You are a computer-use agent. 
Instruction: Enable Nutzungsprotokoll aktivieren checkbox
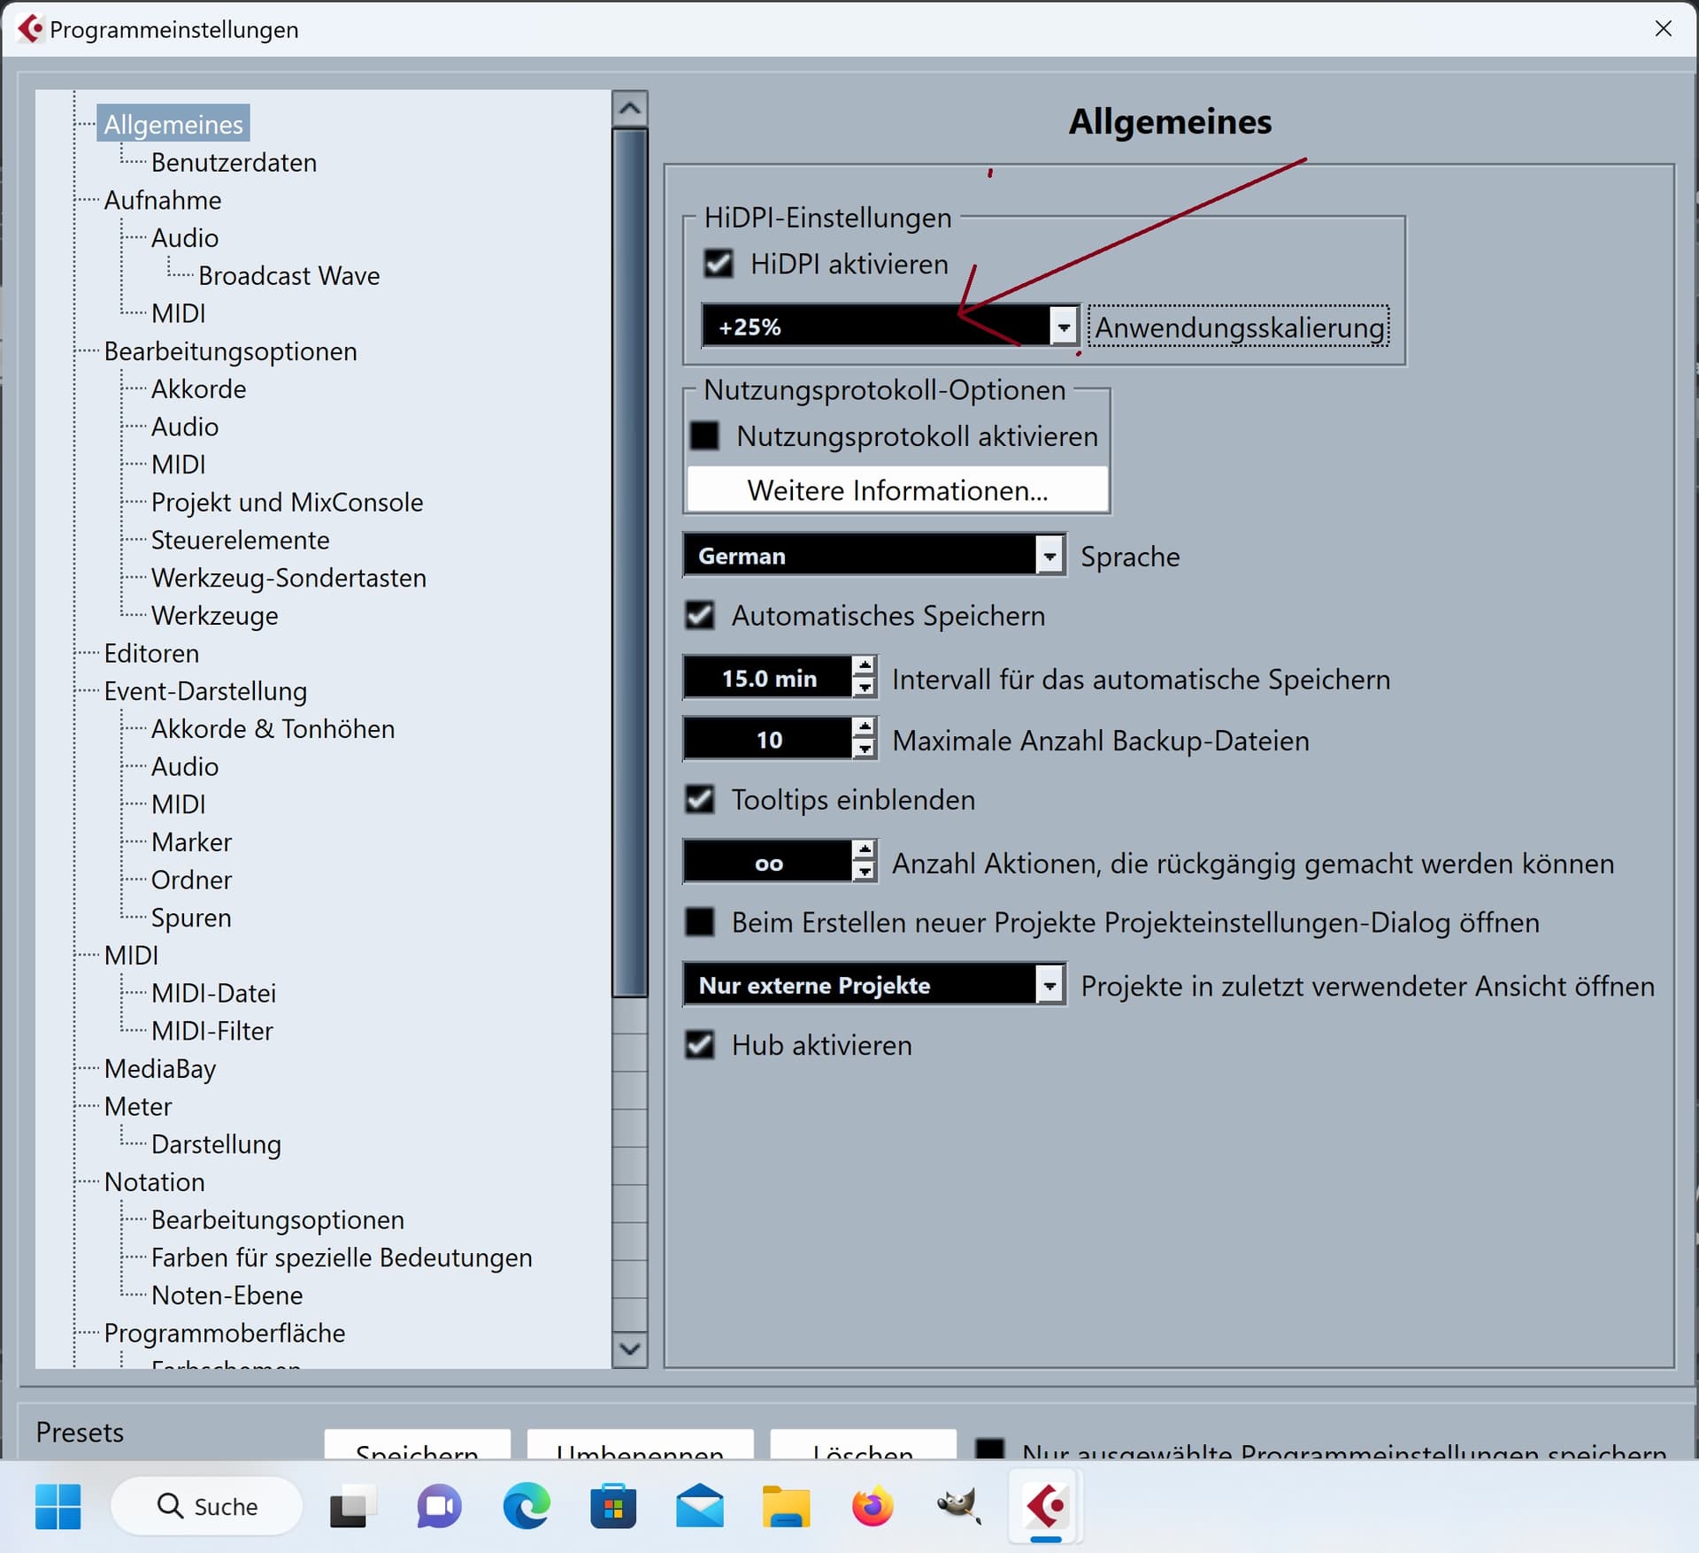(x=705, y=435)
